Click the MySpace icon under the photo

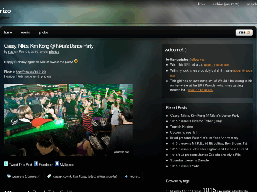(57, 163)
